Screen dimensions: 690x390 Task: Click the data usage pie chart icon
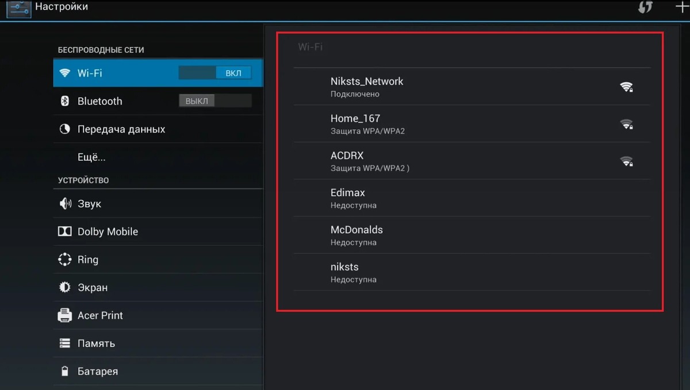point(65,129)
